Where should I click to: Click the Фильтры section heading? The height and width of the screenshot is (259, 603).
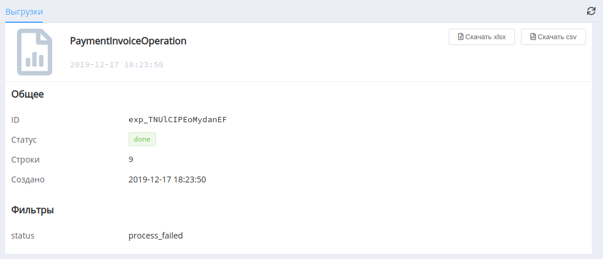(33, 210)
